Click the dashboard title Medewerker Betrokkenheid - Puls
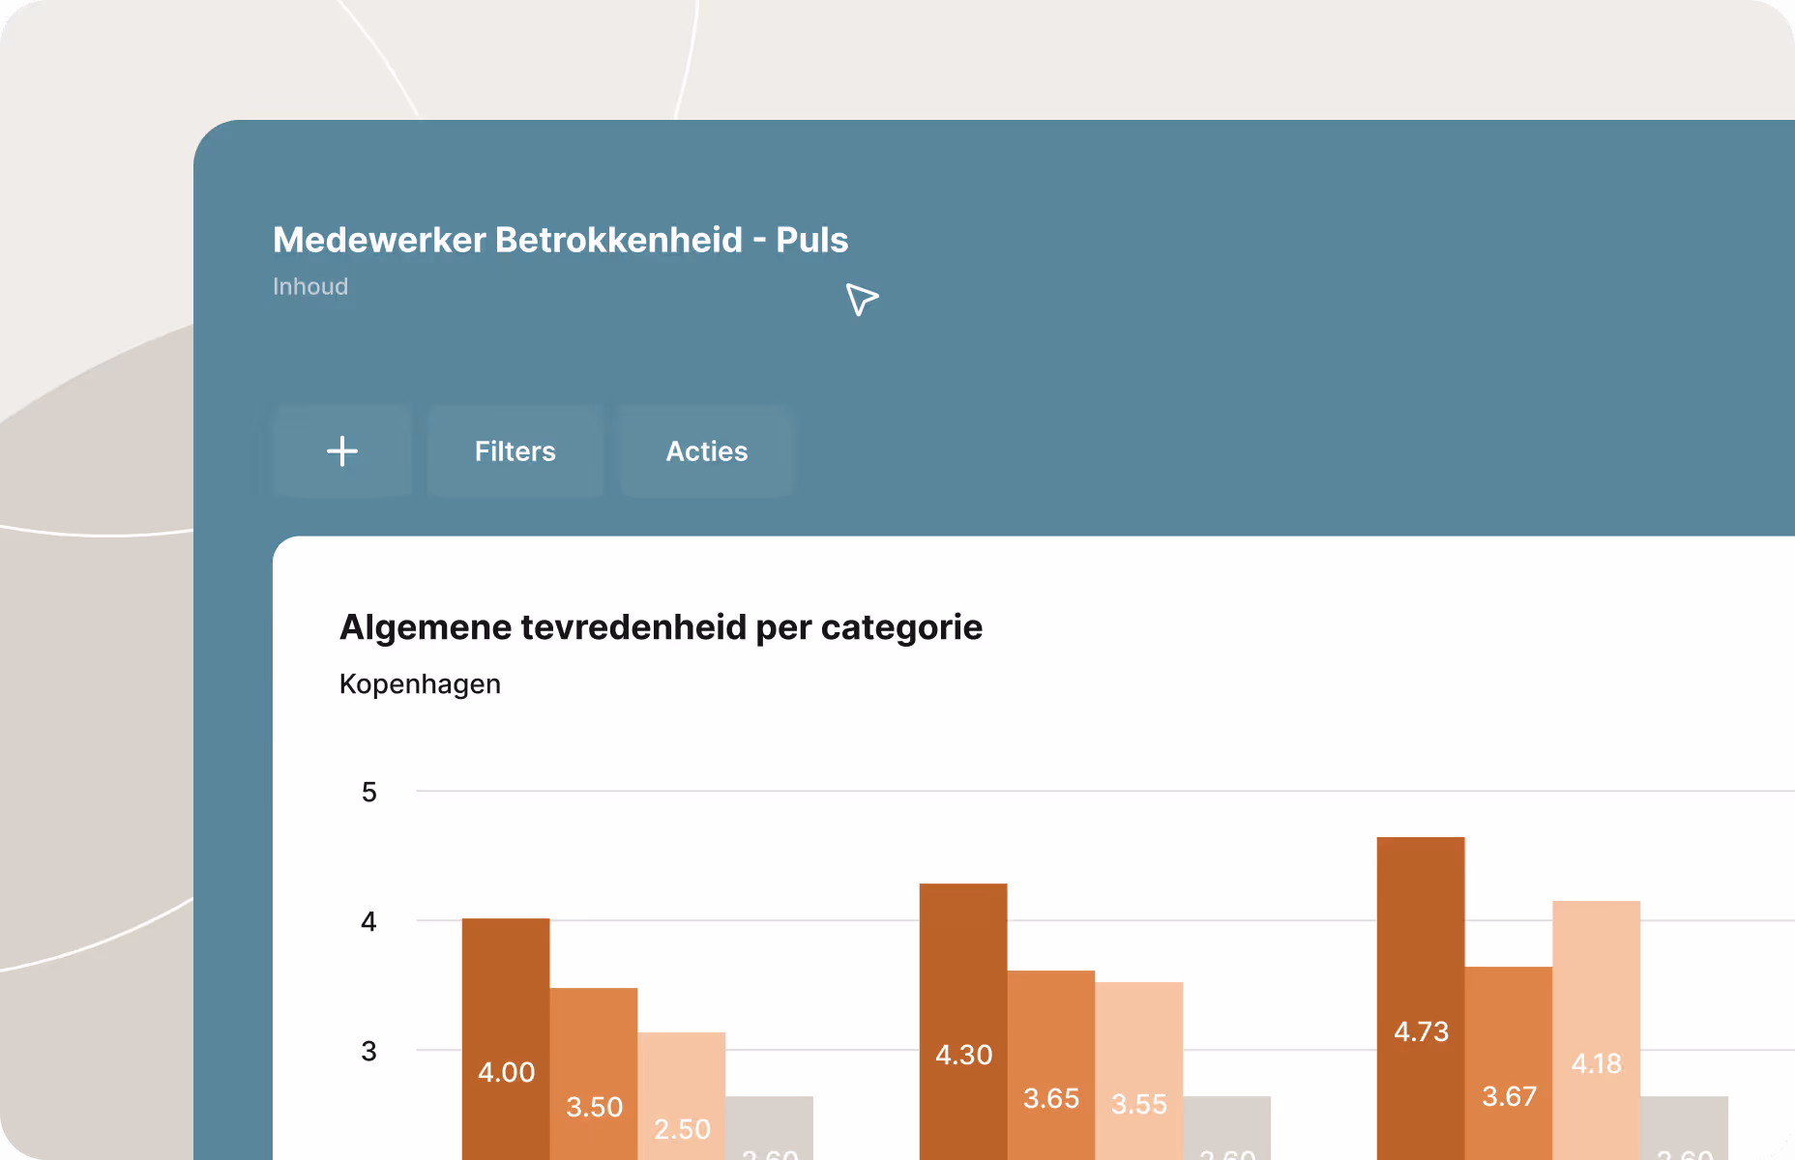 point(560,240)
